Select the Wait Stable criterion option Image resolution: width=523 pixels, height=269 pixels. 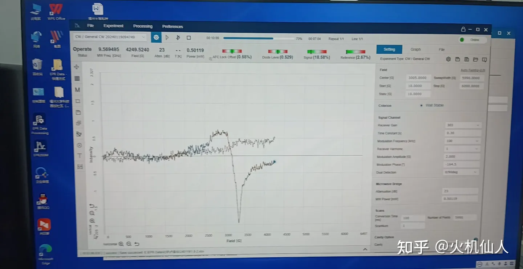click(x=432, y=105)
